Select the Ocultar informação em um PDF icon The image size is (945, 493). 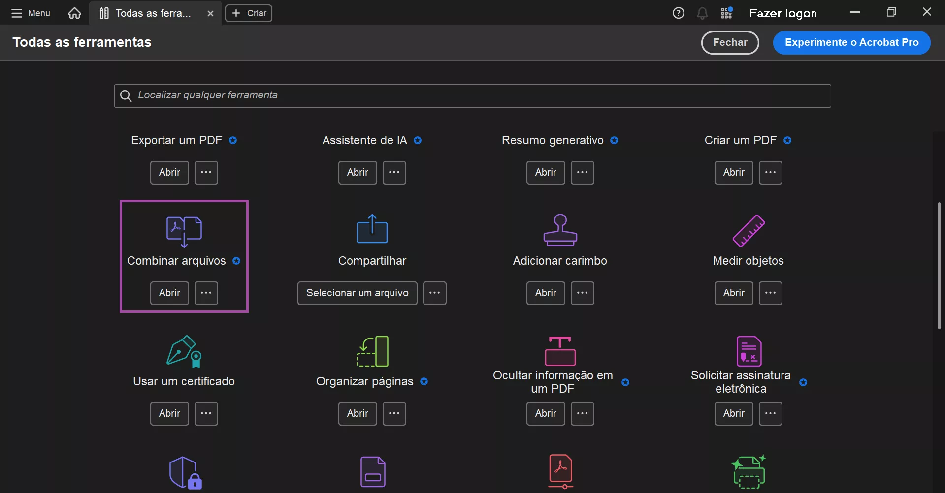point(560,349)
